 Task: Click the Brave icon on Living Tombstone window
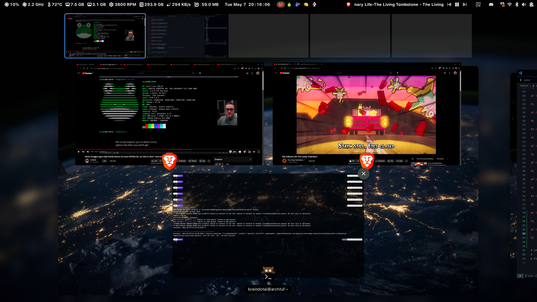click(367, 161)
